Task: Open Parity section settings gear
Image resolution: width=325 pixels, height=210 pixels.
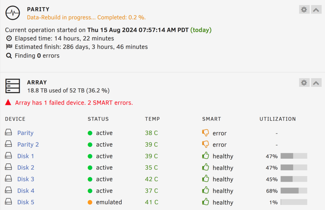Action: tap(304, 9)
